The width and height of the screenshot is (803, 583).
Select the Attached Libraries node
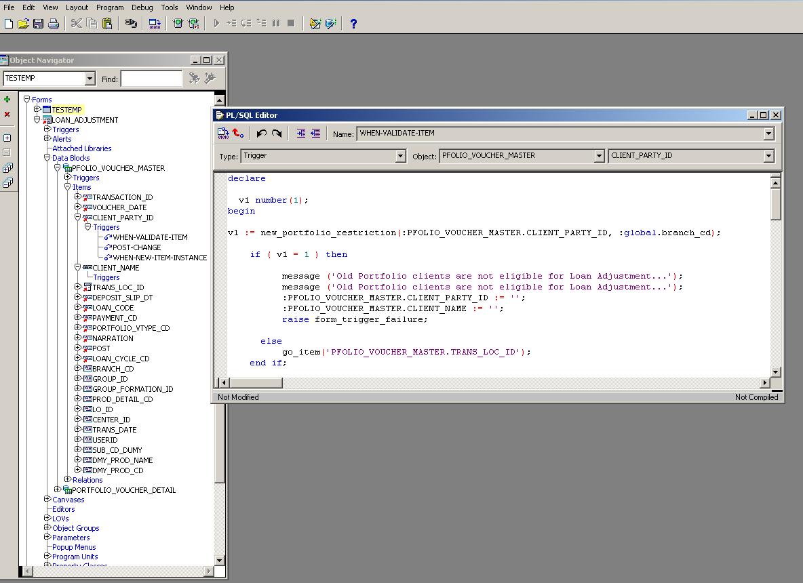click(82, 148)
